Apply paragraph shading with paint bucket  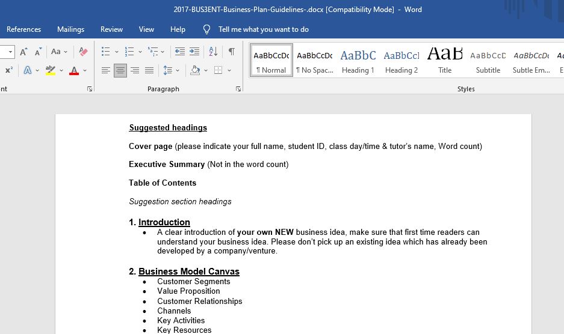click(x=195, y=70)
